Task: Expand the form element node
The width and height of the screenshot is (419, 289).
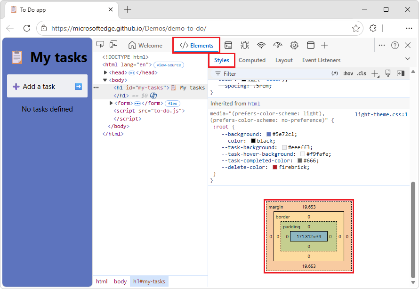Action: 111,103
